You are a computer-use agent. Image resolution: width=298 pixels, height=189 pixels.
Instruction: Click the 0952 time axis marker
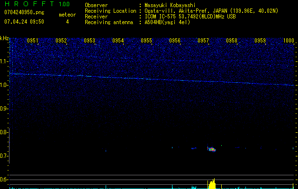pos(61,41)
